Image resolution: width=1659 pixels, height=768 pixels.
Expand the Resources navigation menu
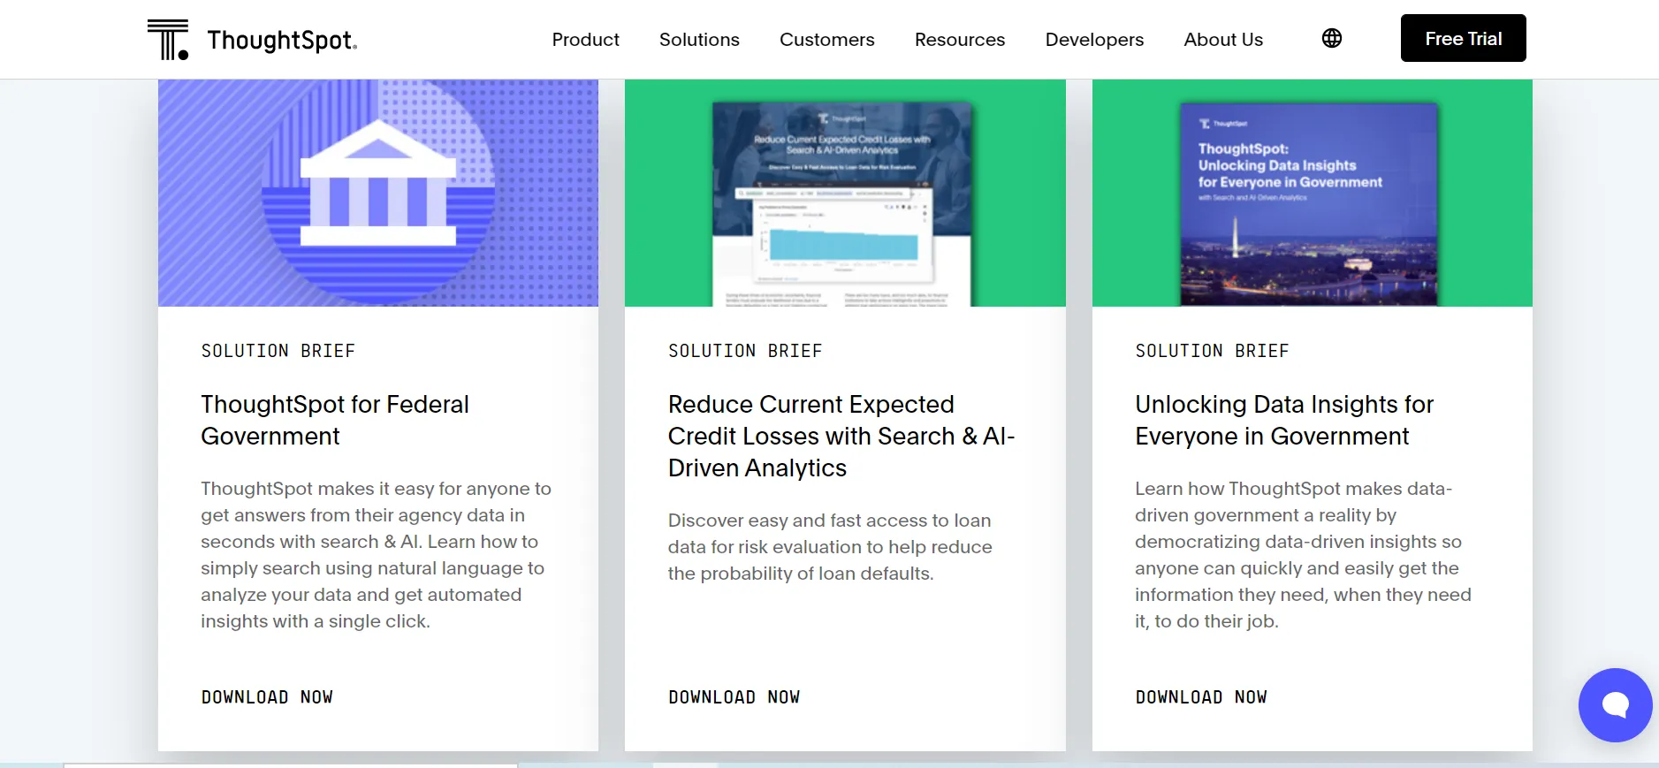tap(959, 40)
